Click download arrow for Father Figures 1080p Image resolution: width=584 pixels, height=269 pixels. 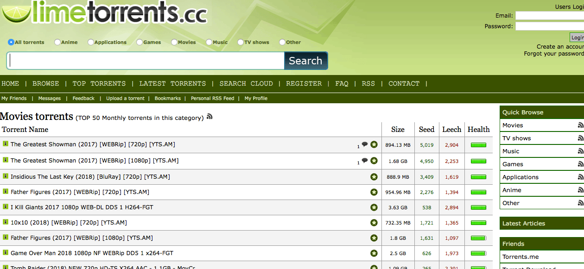coord(6,237)
